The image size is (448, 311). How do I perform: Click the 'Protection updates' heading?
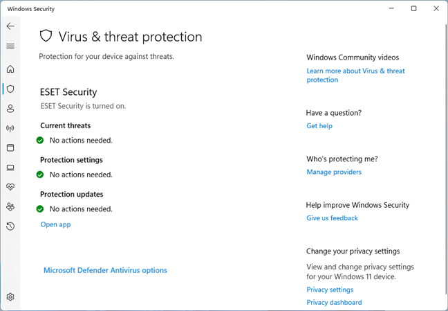click(72, 195)
